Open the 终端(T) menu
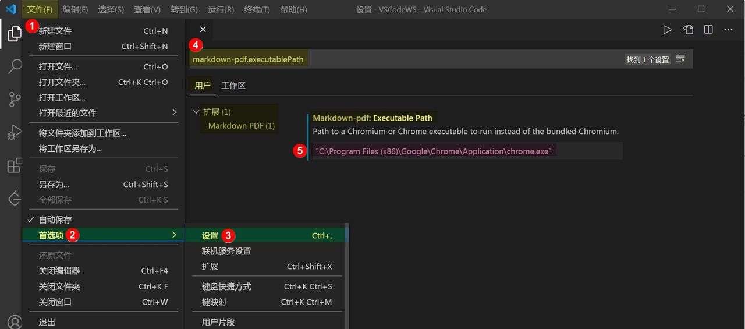Viewport: 745px width, 329px height. tap(257, 9)
